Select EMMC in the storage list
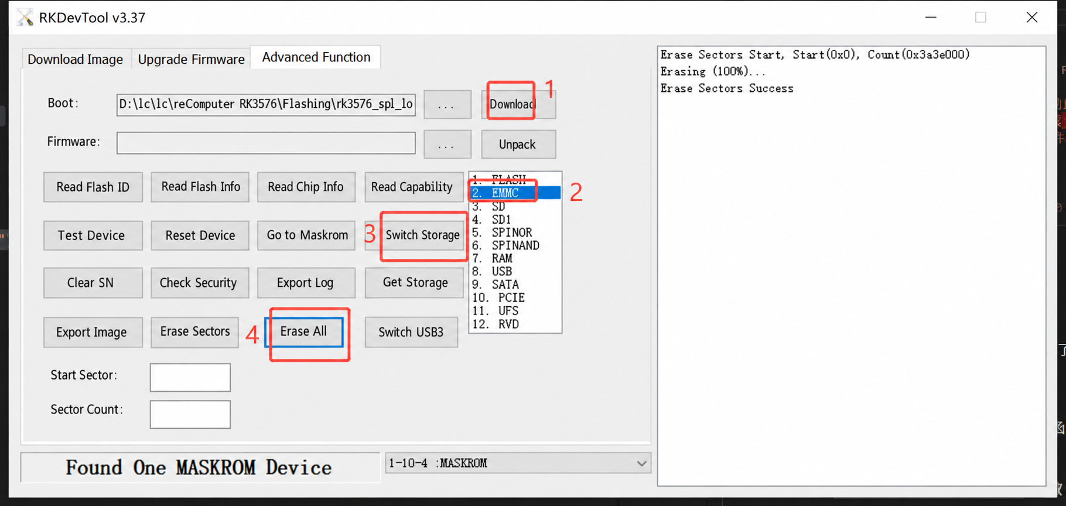 click(515, 193)
